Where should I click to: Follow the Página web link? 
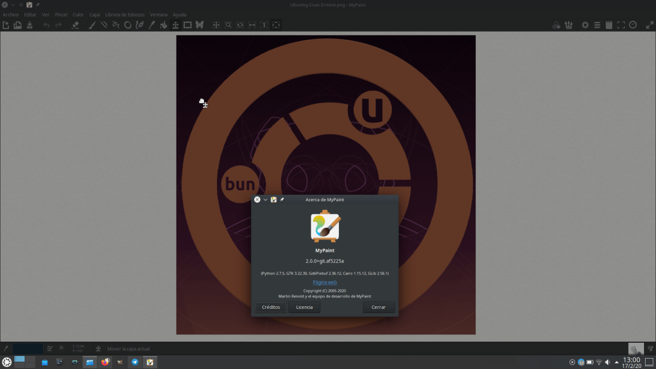point(324,282)
